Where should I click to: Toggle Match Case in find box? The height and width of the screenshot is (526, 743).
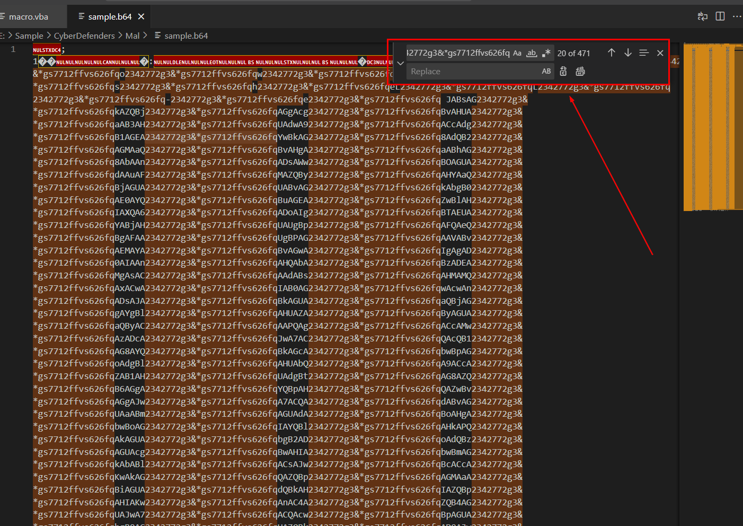pos(517,53)
